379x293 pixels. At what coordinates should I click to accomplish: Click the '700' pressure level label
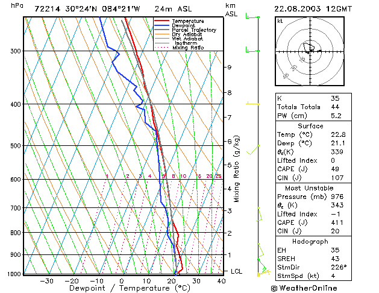click(16, 208)
